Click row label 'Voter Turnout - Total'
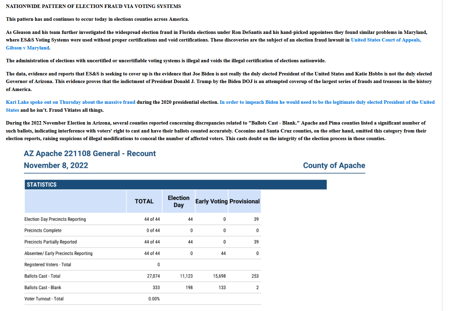This screenshot has width=452, height=311. (x=44, y=299)
